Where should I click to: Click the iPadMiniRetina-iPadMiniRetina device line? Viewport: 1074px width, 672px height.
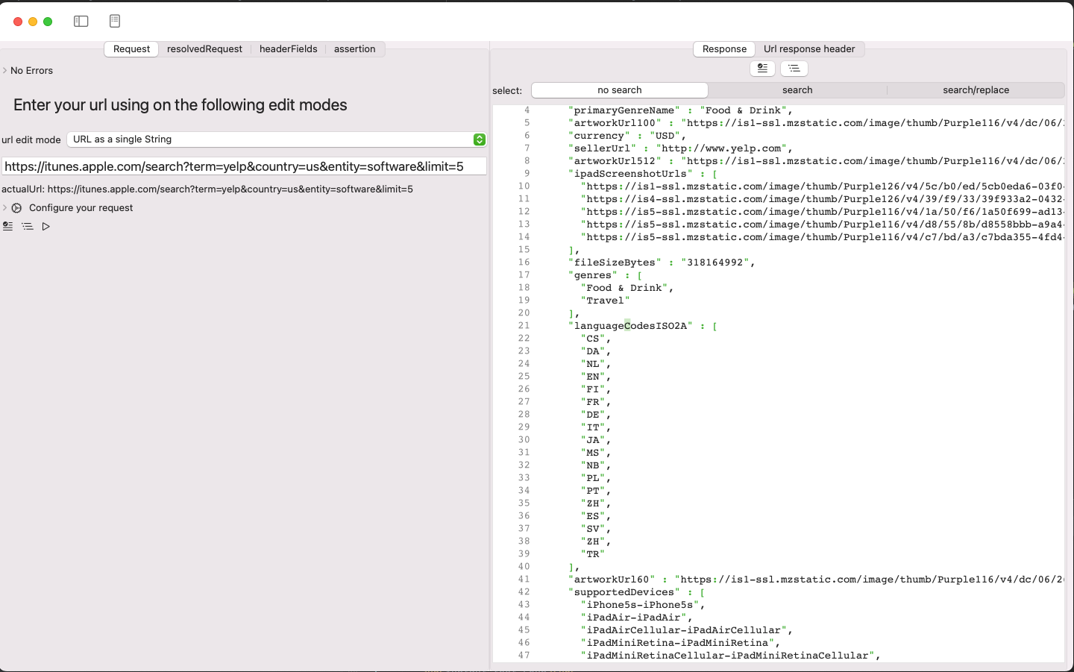(680, 643)
